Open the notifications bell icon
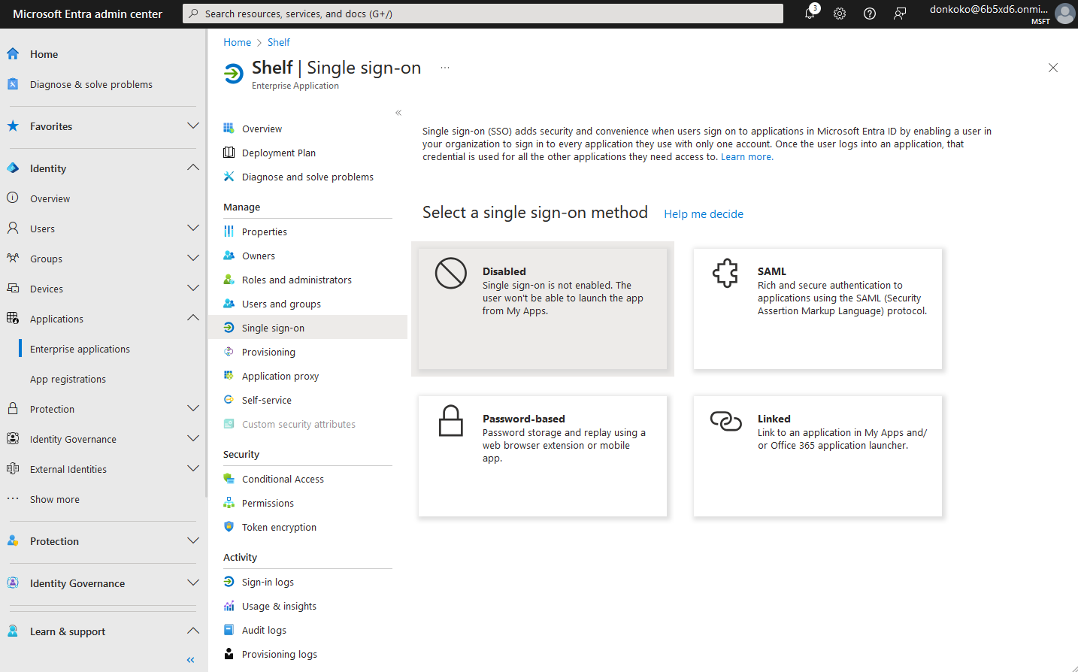Screen dimensions: 1078x672 click(810, 14)
